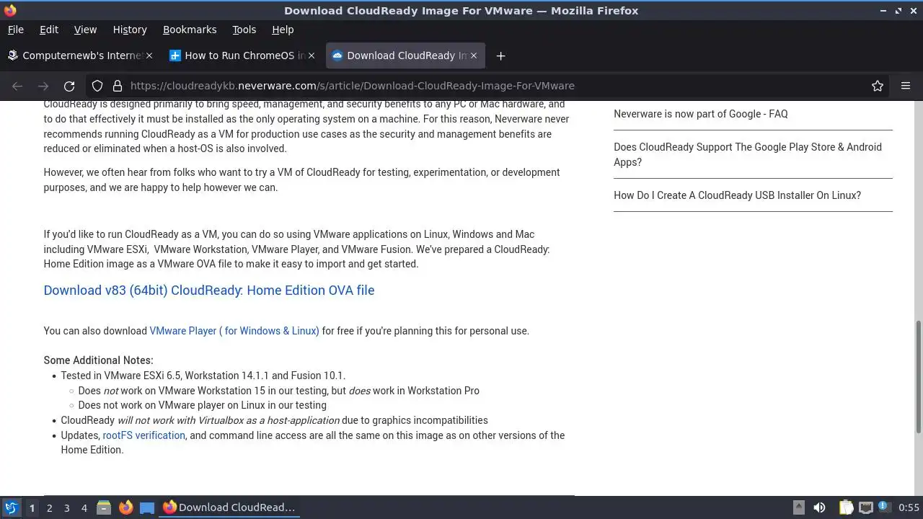This screenshot has height=519, width=923.
Task: Open the volume control tray icon
Action: coord(819,507)
